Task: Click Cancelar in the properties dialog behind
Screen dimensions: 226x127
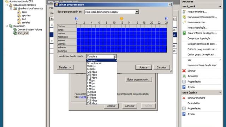Action: [130, 106]
